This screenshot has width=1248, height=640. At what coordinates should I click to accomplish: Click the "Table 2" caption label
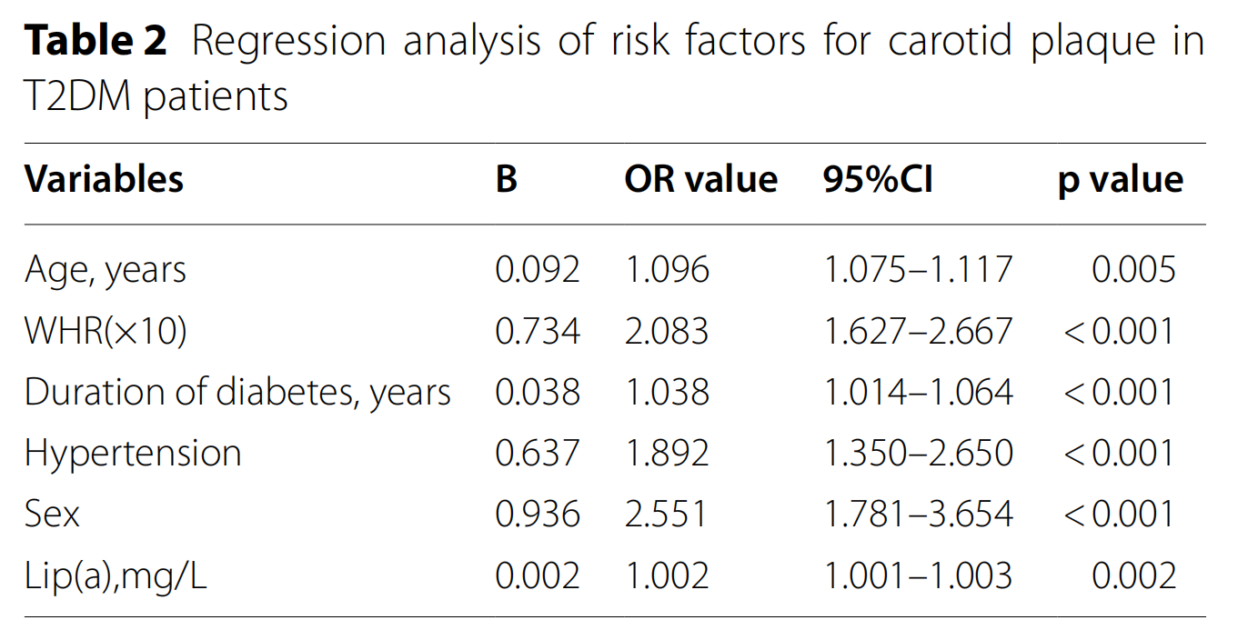coord(96,42)
